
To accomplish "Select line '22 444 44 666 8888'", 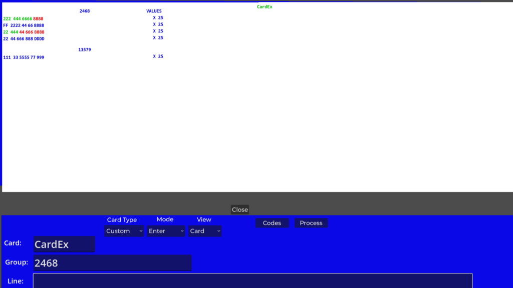I will [24, 32].
